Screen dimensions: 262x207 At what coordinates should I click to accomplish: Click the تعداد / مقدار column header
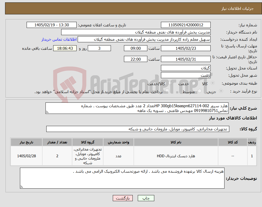[57, 142]
